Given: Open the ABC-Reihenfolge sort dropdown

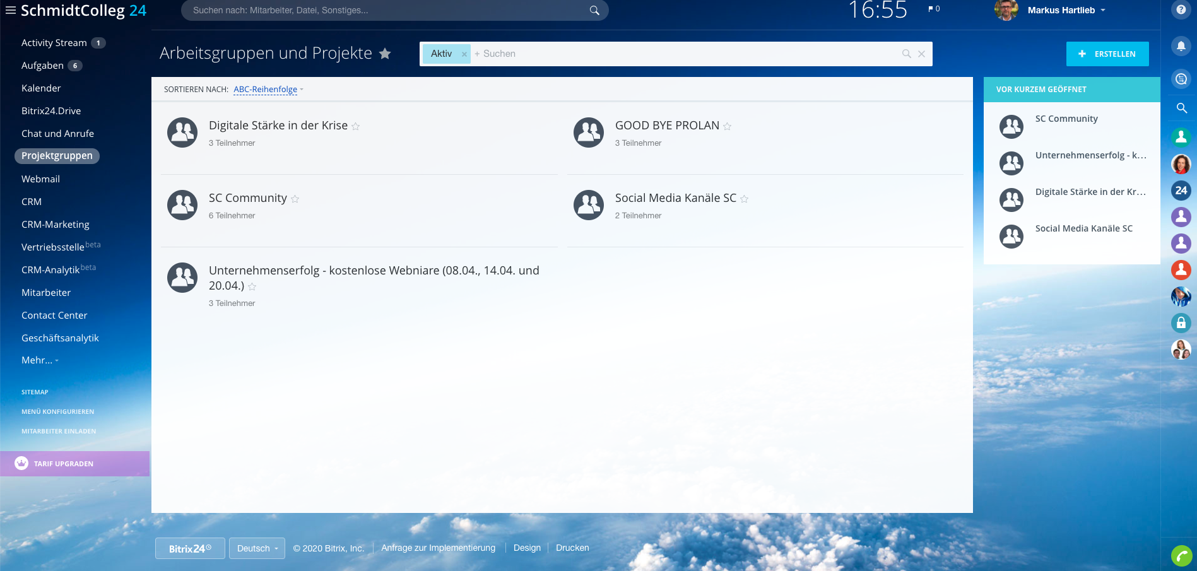Looking at the screenshot, I should [268, 90].
